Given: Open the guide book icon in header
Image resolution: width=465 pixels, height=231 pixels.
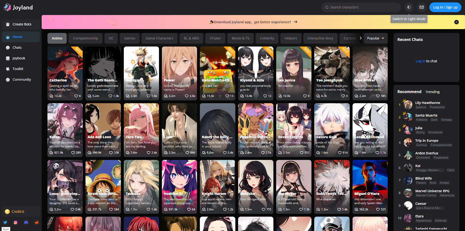Looking at the screenshot, I should (421, 7).
